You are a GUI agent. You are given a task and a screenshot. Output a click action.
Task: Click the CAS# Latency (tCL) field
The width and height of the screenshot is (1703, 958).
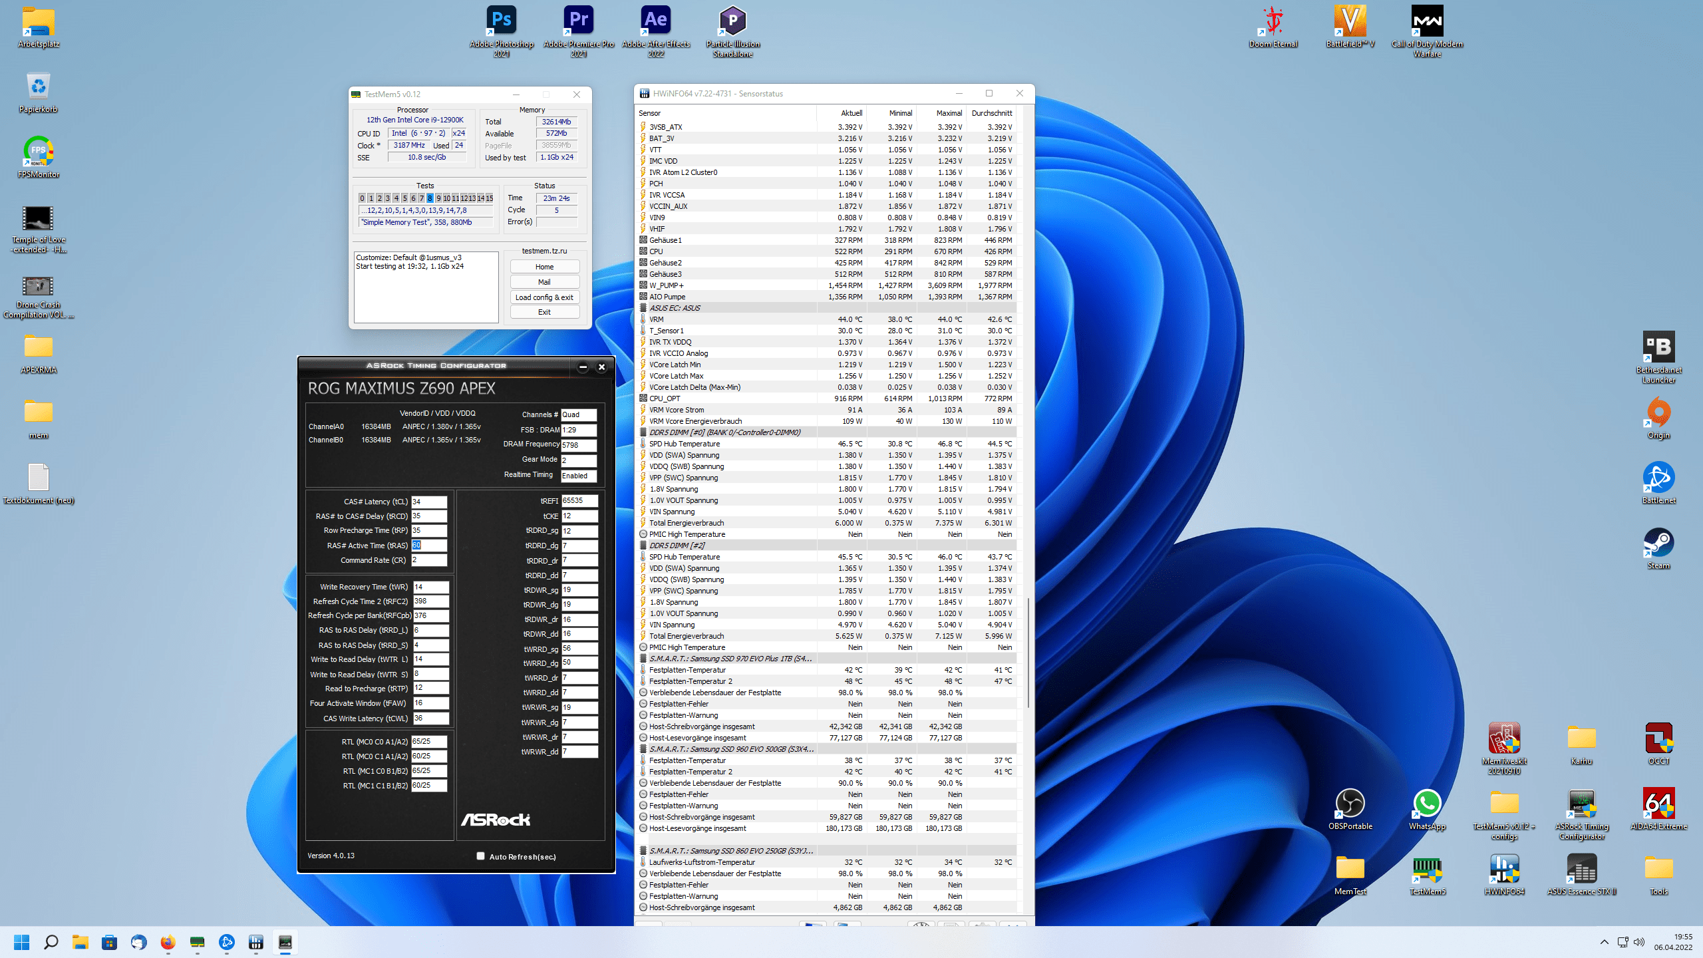click(x=429, y=502)
